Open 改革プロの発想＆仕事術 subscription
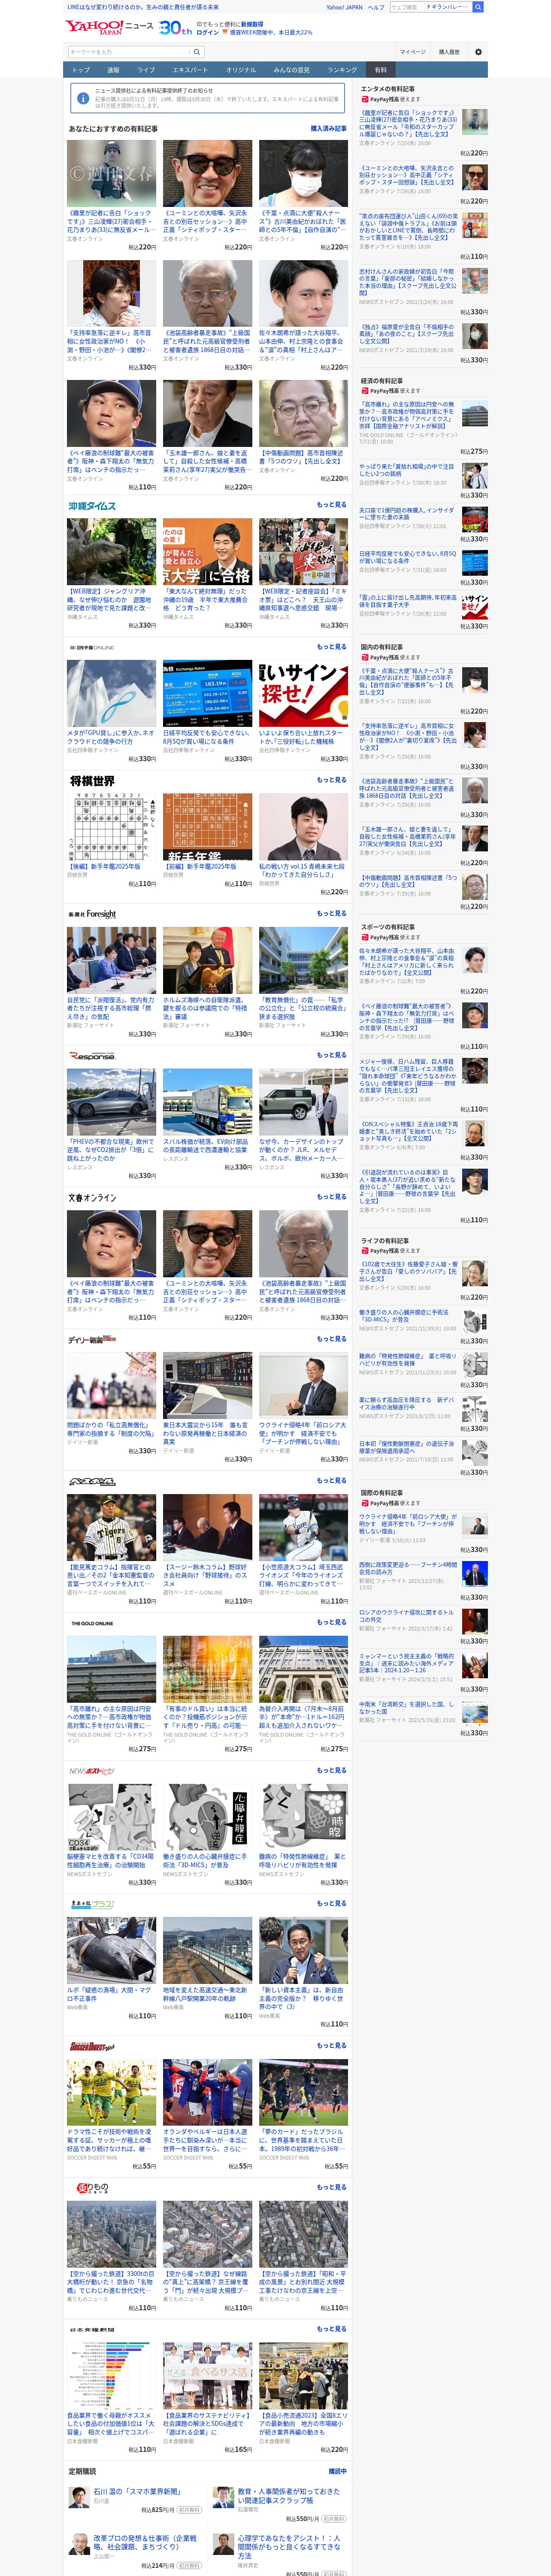 (x=145, y=2542)
